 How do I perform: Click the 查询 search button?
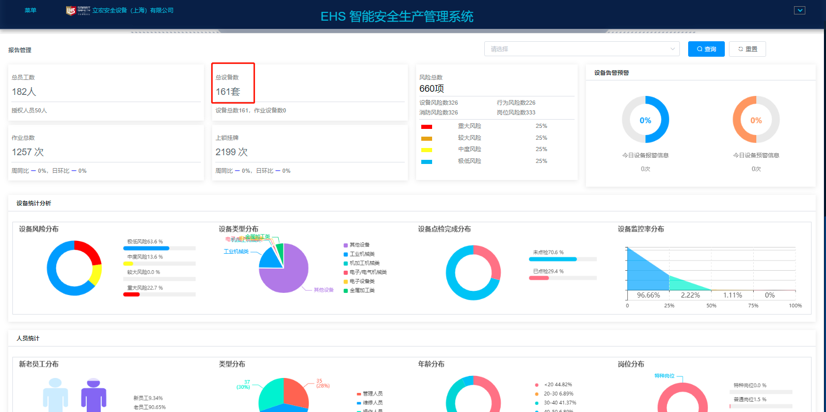point(706,49)
